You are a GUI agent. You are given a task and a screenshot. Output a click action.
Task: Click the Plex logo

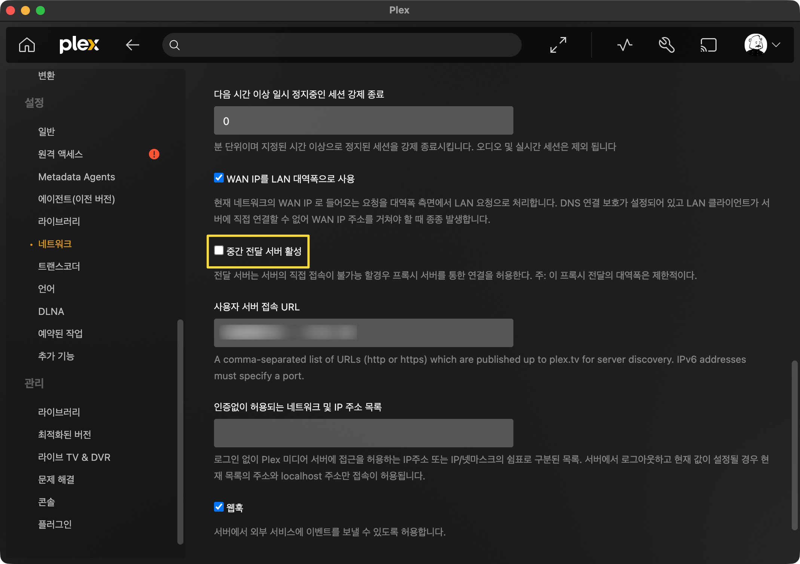pyautogui.click(x=79, y=45)
